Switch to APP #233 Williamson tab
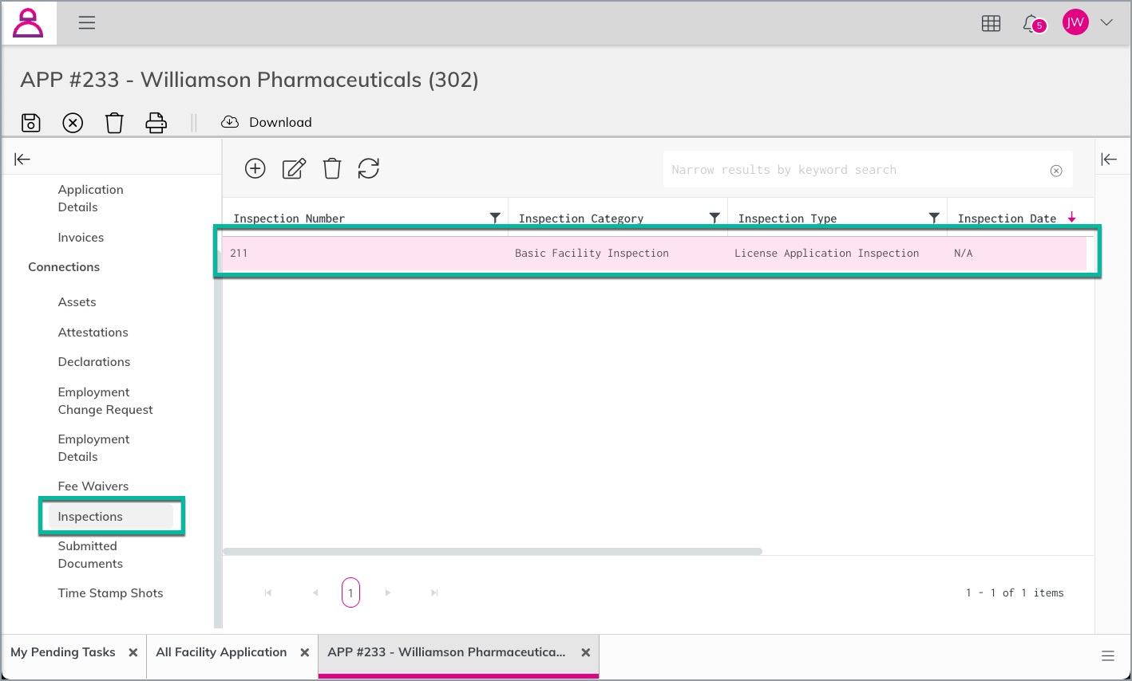Screen dimensions: 1132x681 pyautogui.click(x=446, y=652)
